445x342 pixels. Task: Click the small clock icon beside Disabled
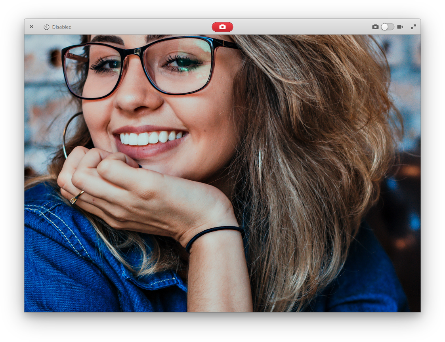click(x=47, y=27)
